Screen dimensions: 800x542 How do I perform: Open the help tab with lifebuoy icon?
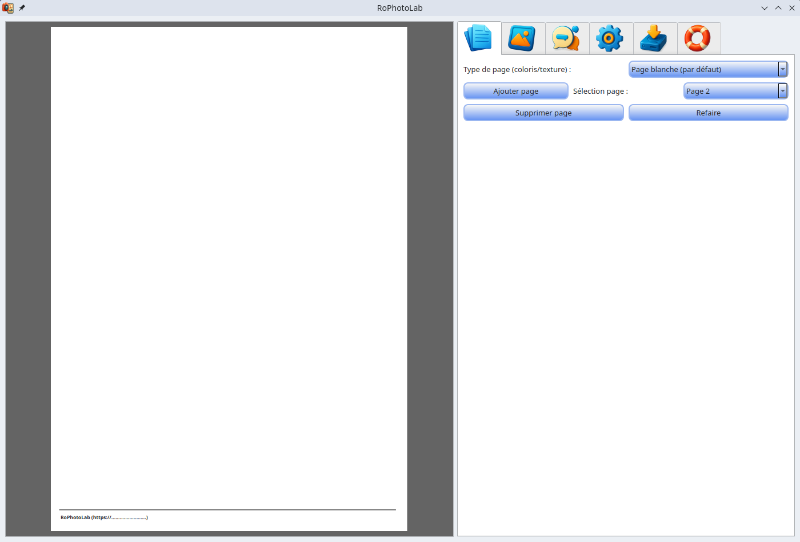[x=698, y=38]
